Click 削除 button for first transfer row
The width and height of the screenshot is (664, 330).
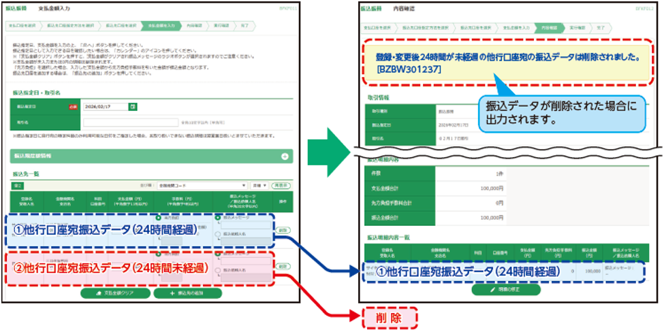282,231
